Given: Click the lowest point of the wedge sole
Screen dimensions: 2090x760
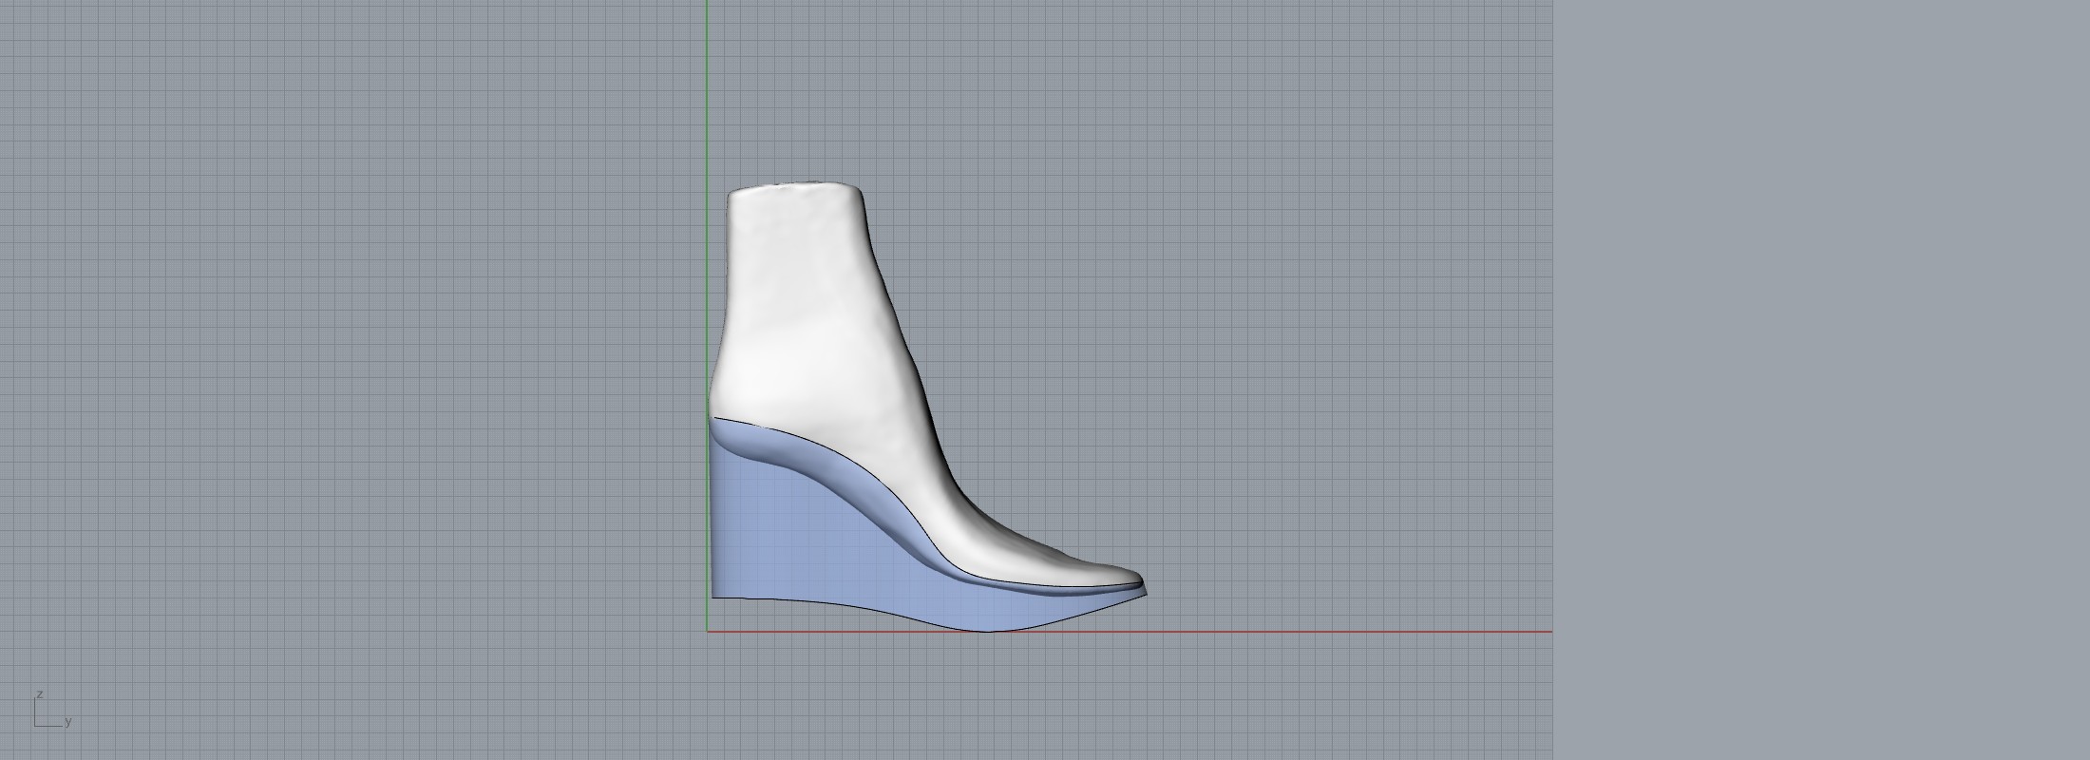Looking at the screenshot, I should click(x=988, y=630).
